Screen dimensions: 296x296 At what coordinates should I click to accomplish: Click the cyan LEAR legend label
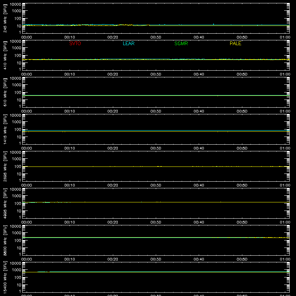128,43
